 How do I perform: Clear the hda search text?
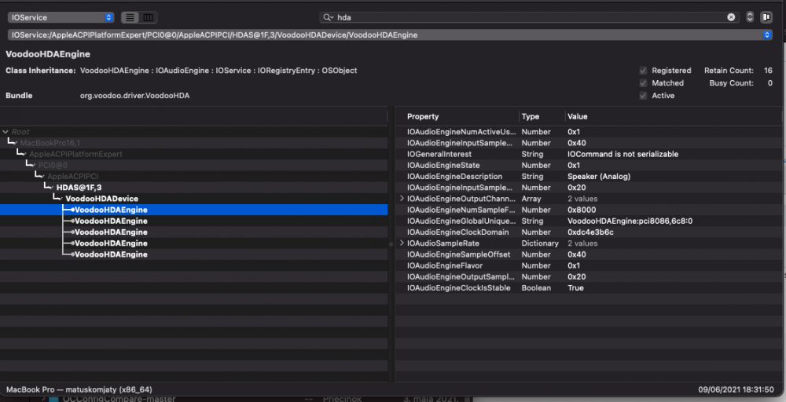pos(731,17)
